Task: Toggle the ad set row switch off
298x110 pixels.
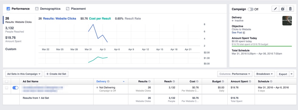Action: (15, 88)
